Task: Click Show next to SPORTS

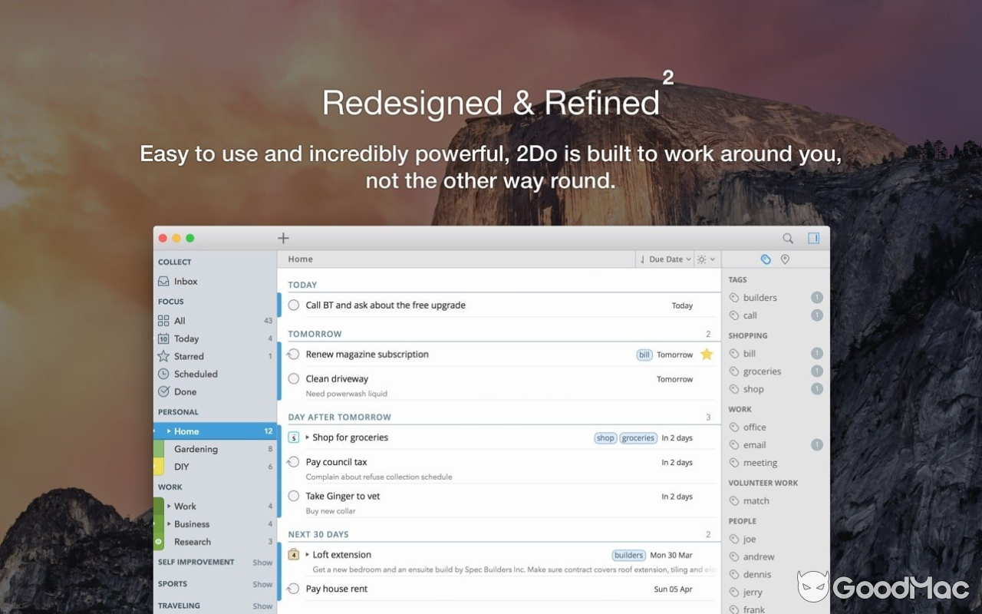Action: point(262,583)
